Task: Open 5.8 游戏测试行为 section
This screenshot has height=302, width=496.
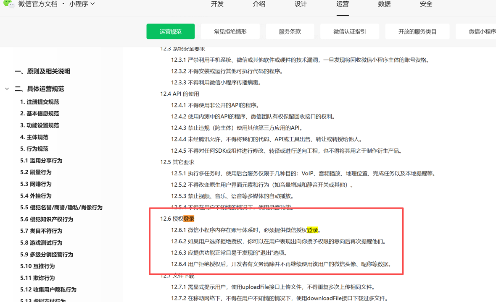Action: pos(41,243)
